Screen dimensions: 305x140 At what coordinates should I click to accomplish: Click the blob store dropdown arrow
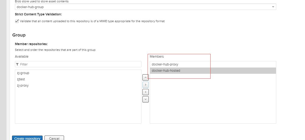pos(273,7)
